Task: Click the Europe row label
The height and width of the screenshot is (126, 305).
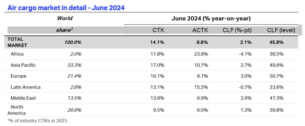Action: [x=18, y=76]
